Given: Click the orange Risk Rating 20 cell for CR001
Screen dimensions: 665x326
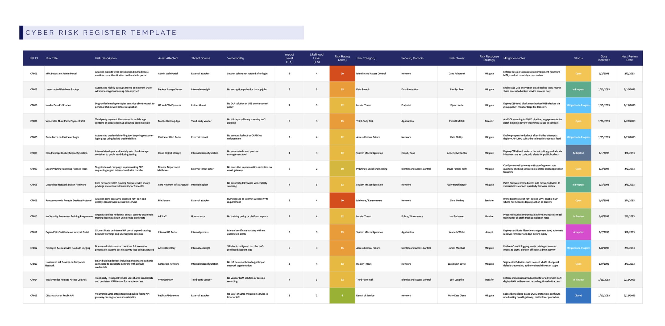Looking at the screenshot, I should (342, 74).
